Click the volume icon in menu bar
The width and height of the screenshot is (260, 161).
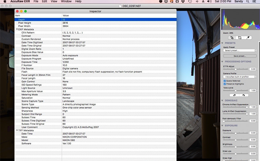[209, 1]
